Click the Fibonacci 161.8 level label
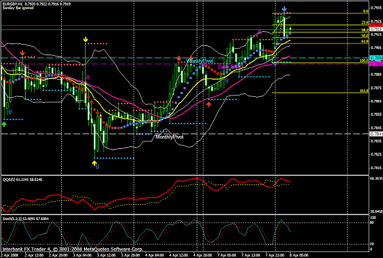Viewport: 383px width, 258px height. click(x=364, y=91)
